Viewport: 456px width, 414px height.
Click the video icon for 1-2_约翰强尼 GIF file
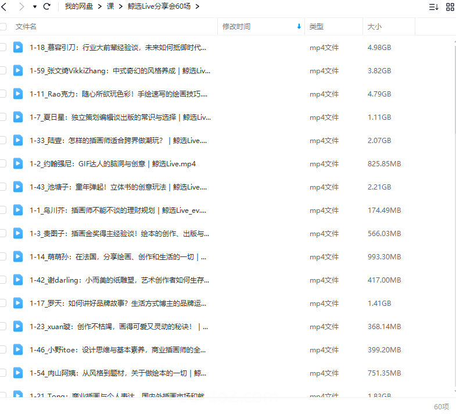coord(18,163)
